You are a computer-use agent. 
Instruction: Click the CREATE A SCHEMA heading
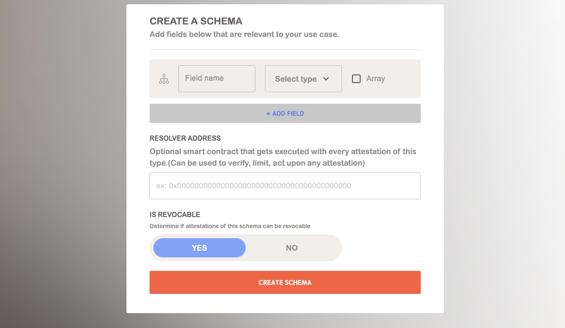tap(196, 21)
